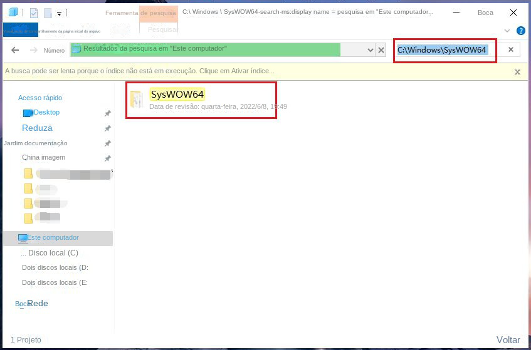This screenshot has height=350, width=531.
Task: Open the quick access toolbar customize arrow
Action: click(x=60, y=14)
